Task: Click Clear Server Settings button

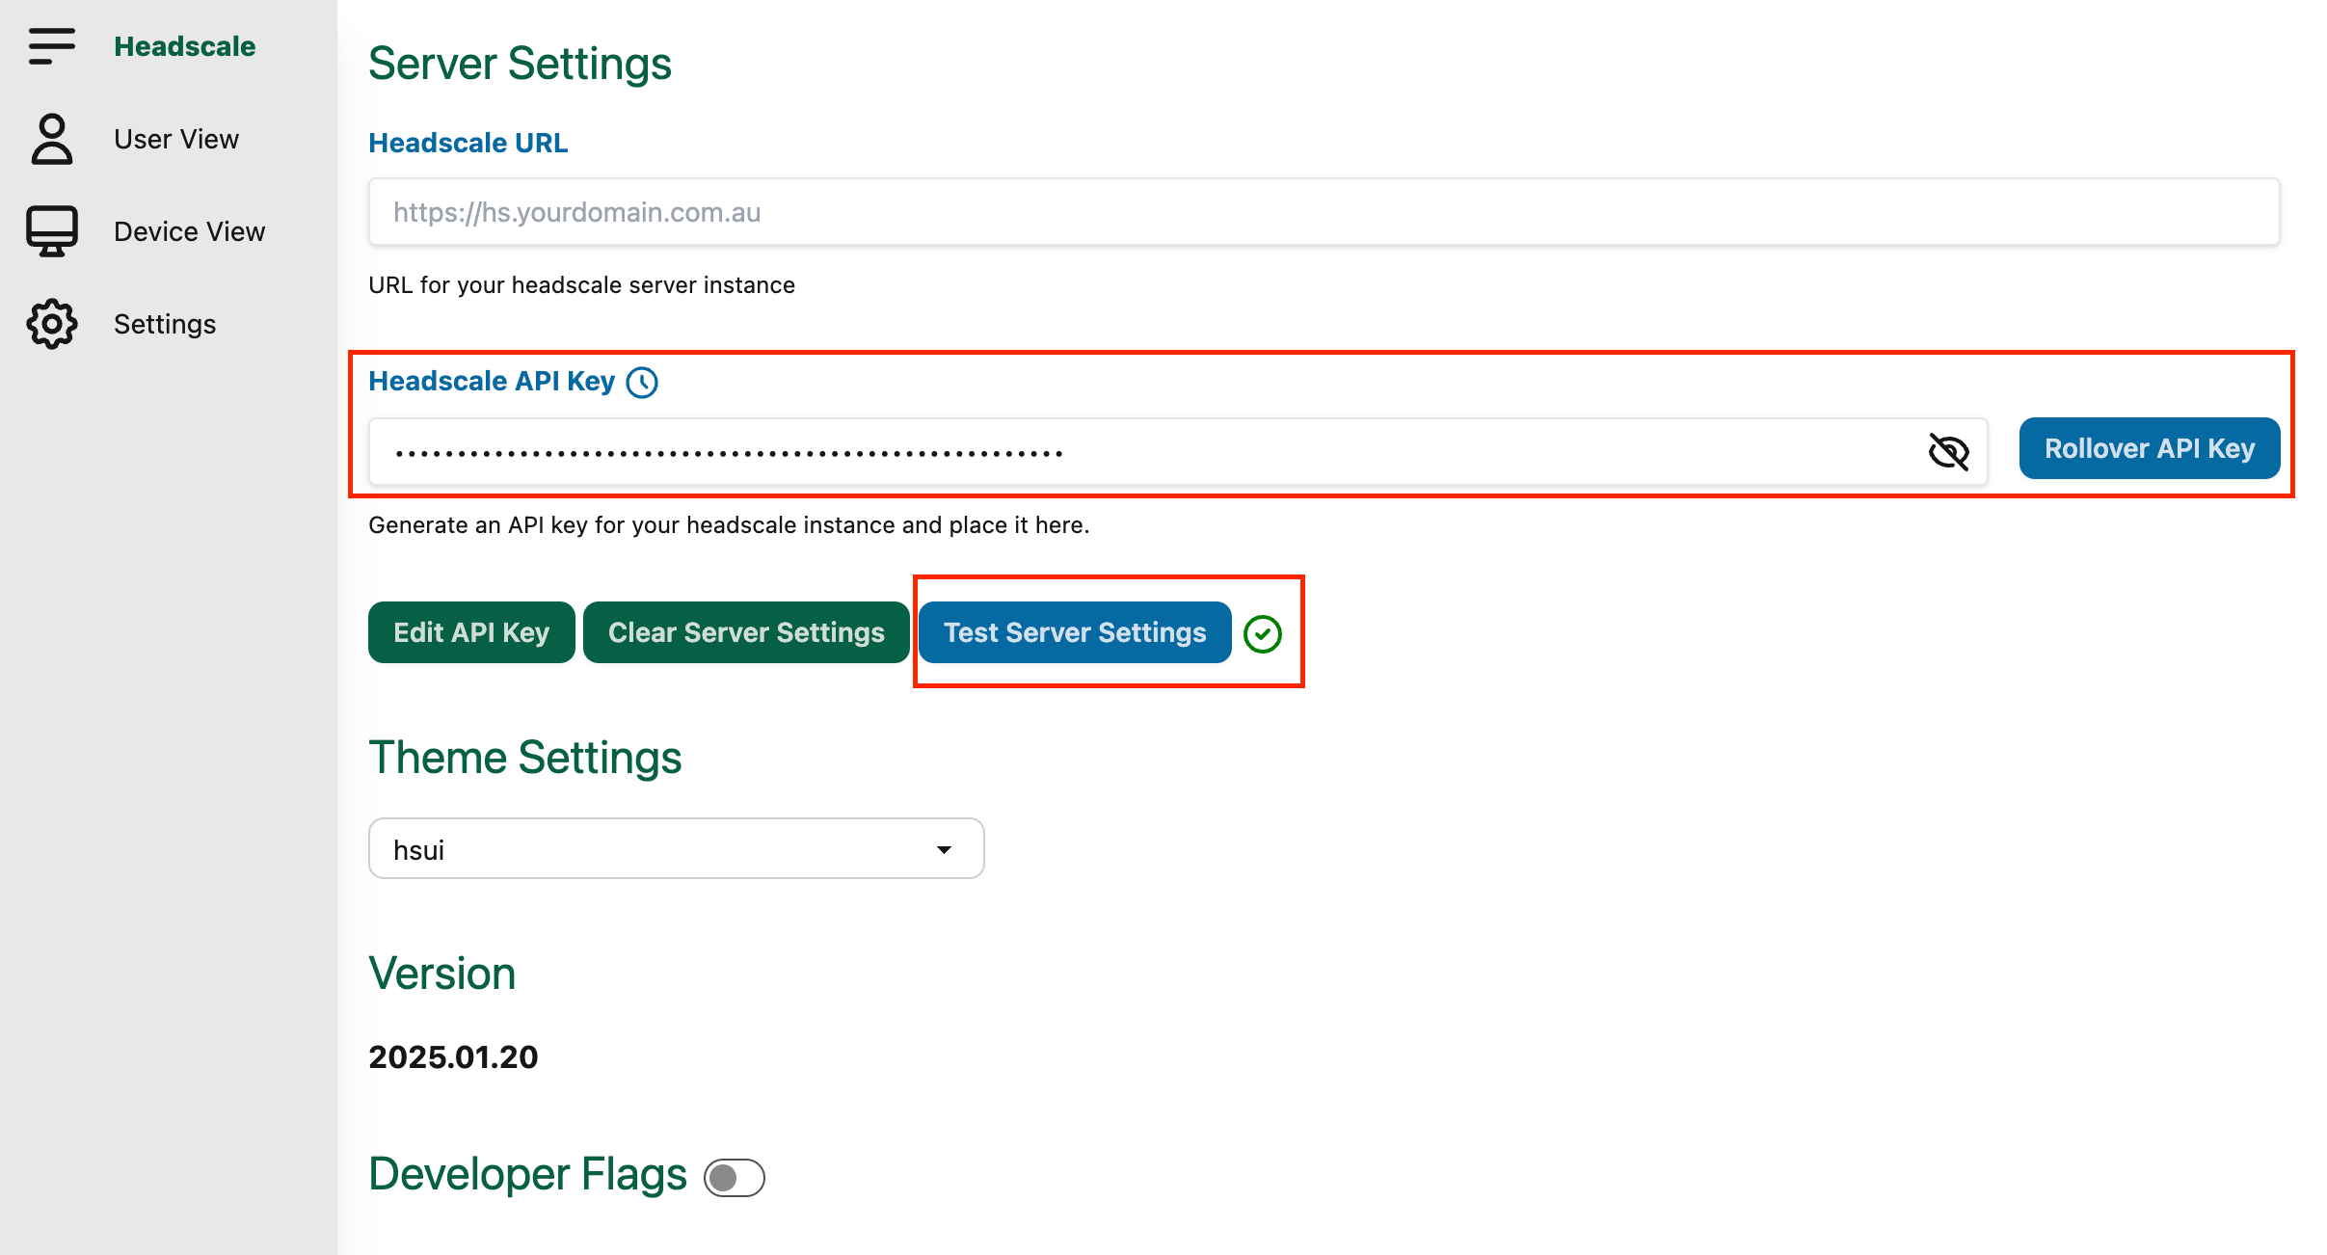Action: [x=745, y=632]
